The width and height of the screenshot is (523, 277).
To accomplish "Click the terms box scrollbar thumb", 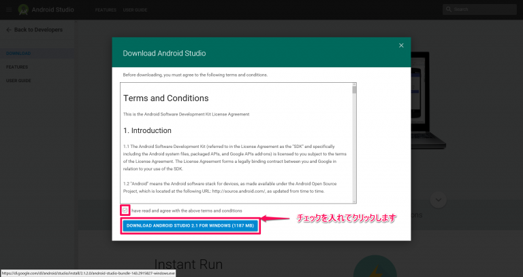I will pos(354,90).
